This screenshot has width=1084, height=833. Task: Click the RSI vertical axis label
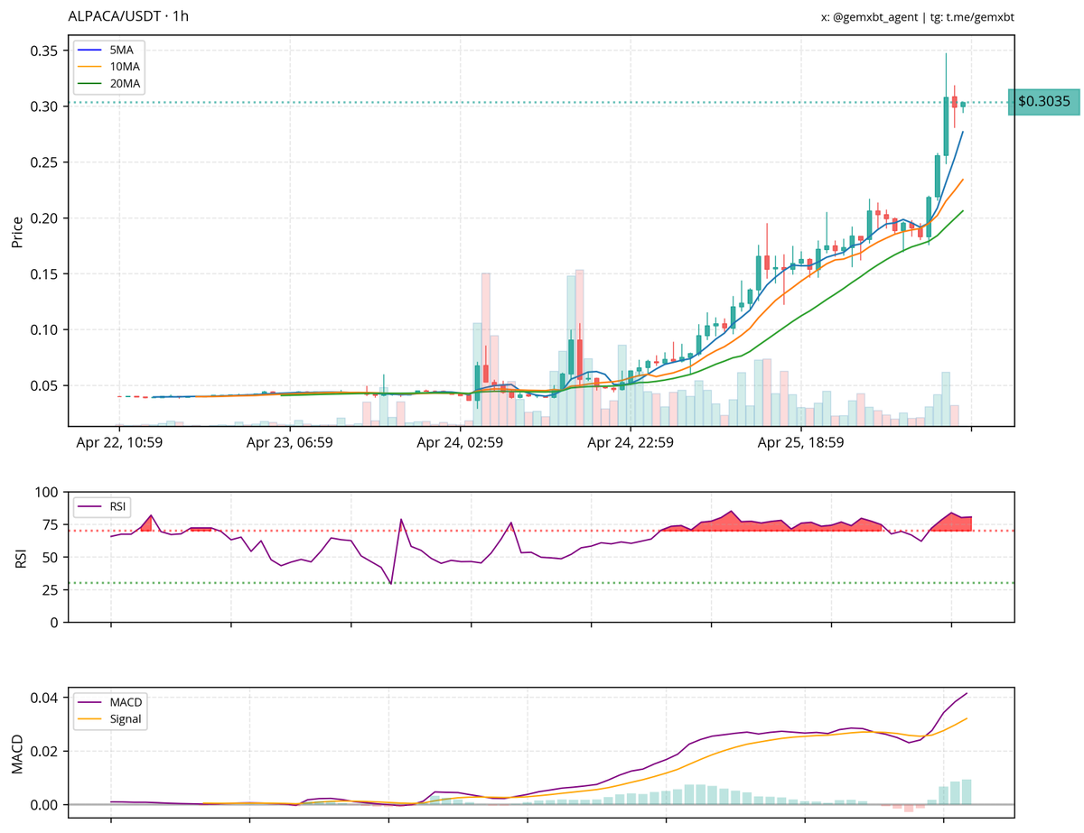(20, 558)
